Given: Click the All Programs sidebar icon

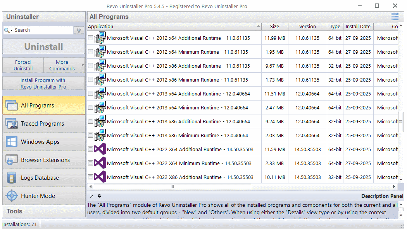Looking at the screenshot, I should (x=12, y=105).
